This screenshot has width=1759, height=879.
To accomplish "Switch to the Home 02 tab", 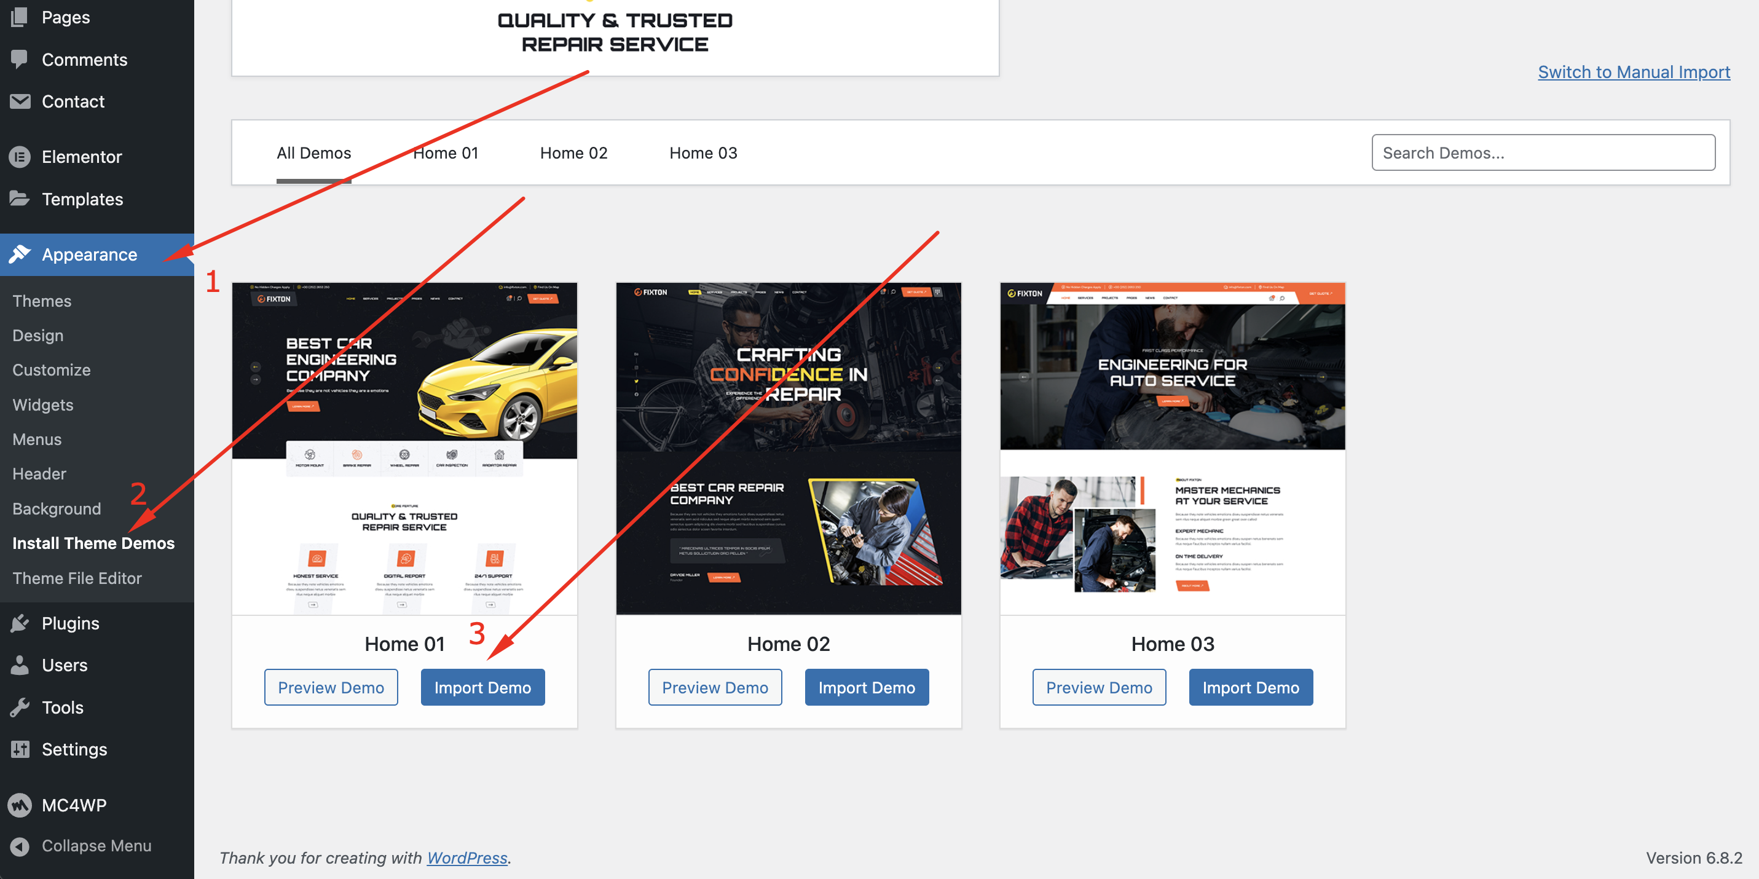I will point(573,153).
